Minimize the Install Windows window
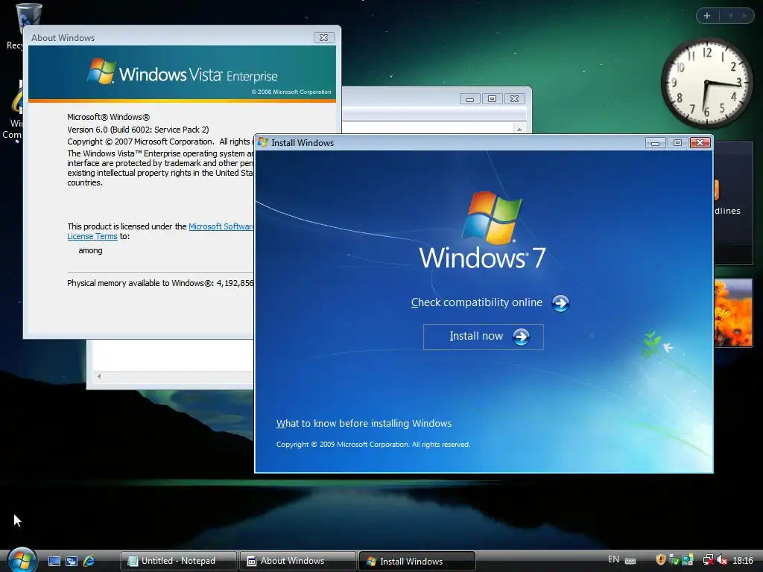This screenshot has height=572, width=763. tap(656, 142)
